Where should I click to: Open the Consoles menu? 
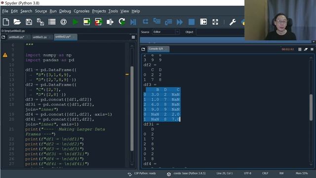click(81, 11)
